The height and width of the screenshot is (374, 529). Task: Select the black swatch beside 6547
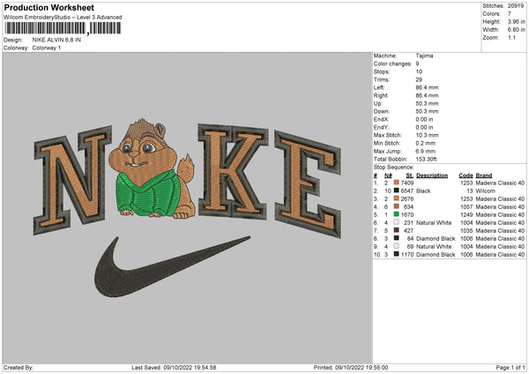[x=397, y=191]
